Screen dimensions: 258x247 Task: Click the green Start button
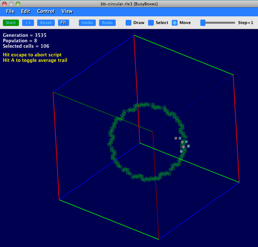pyautogui.click(x=11, y=23)
